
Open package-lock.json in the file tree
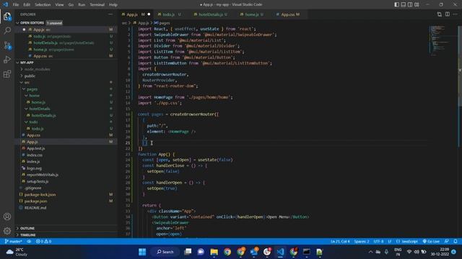click(x=40, y=195)
